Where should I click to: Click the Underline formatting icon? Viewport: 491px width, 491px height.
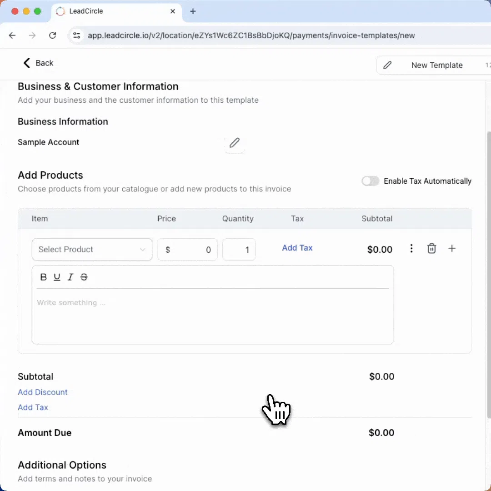click(x=57, y=277)
